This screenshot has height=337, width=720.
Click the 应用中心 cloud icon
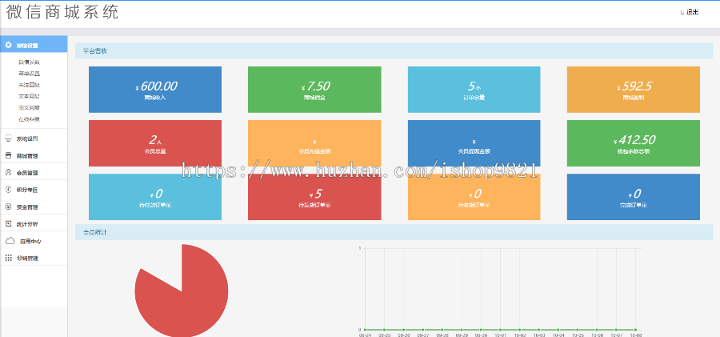tap(10, 240)
